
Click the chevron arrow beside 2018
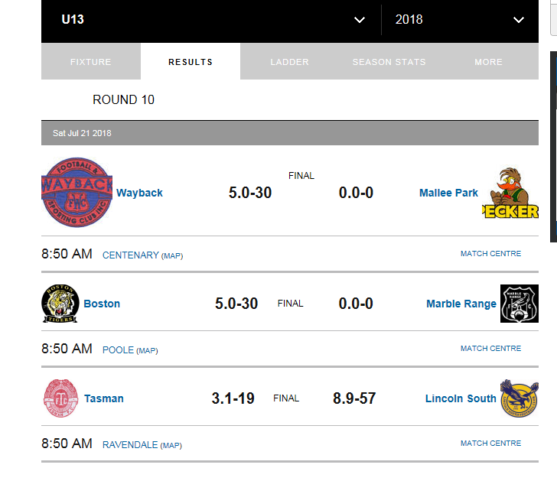(519, 20)
